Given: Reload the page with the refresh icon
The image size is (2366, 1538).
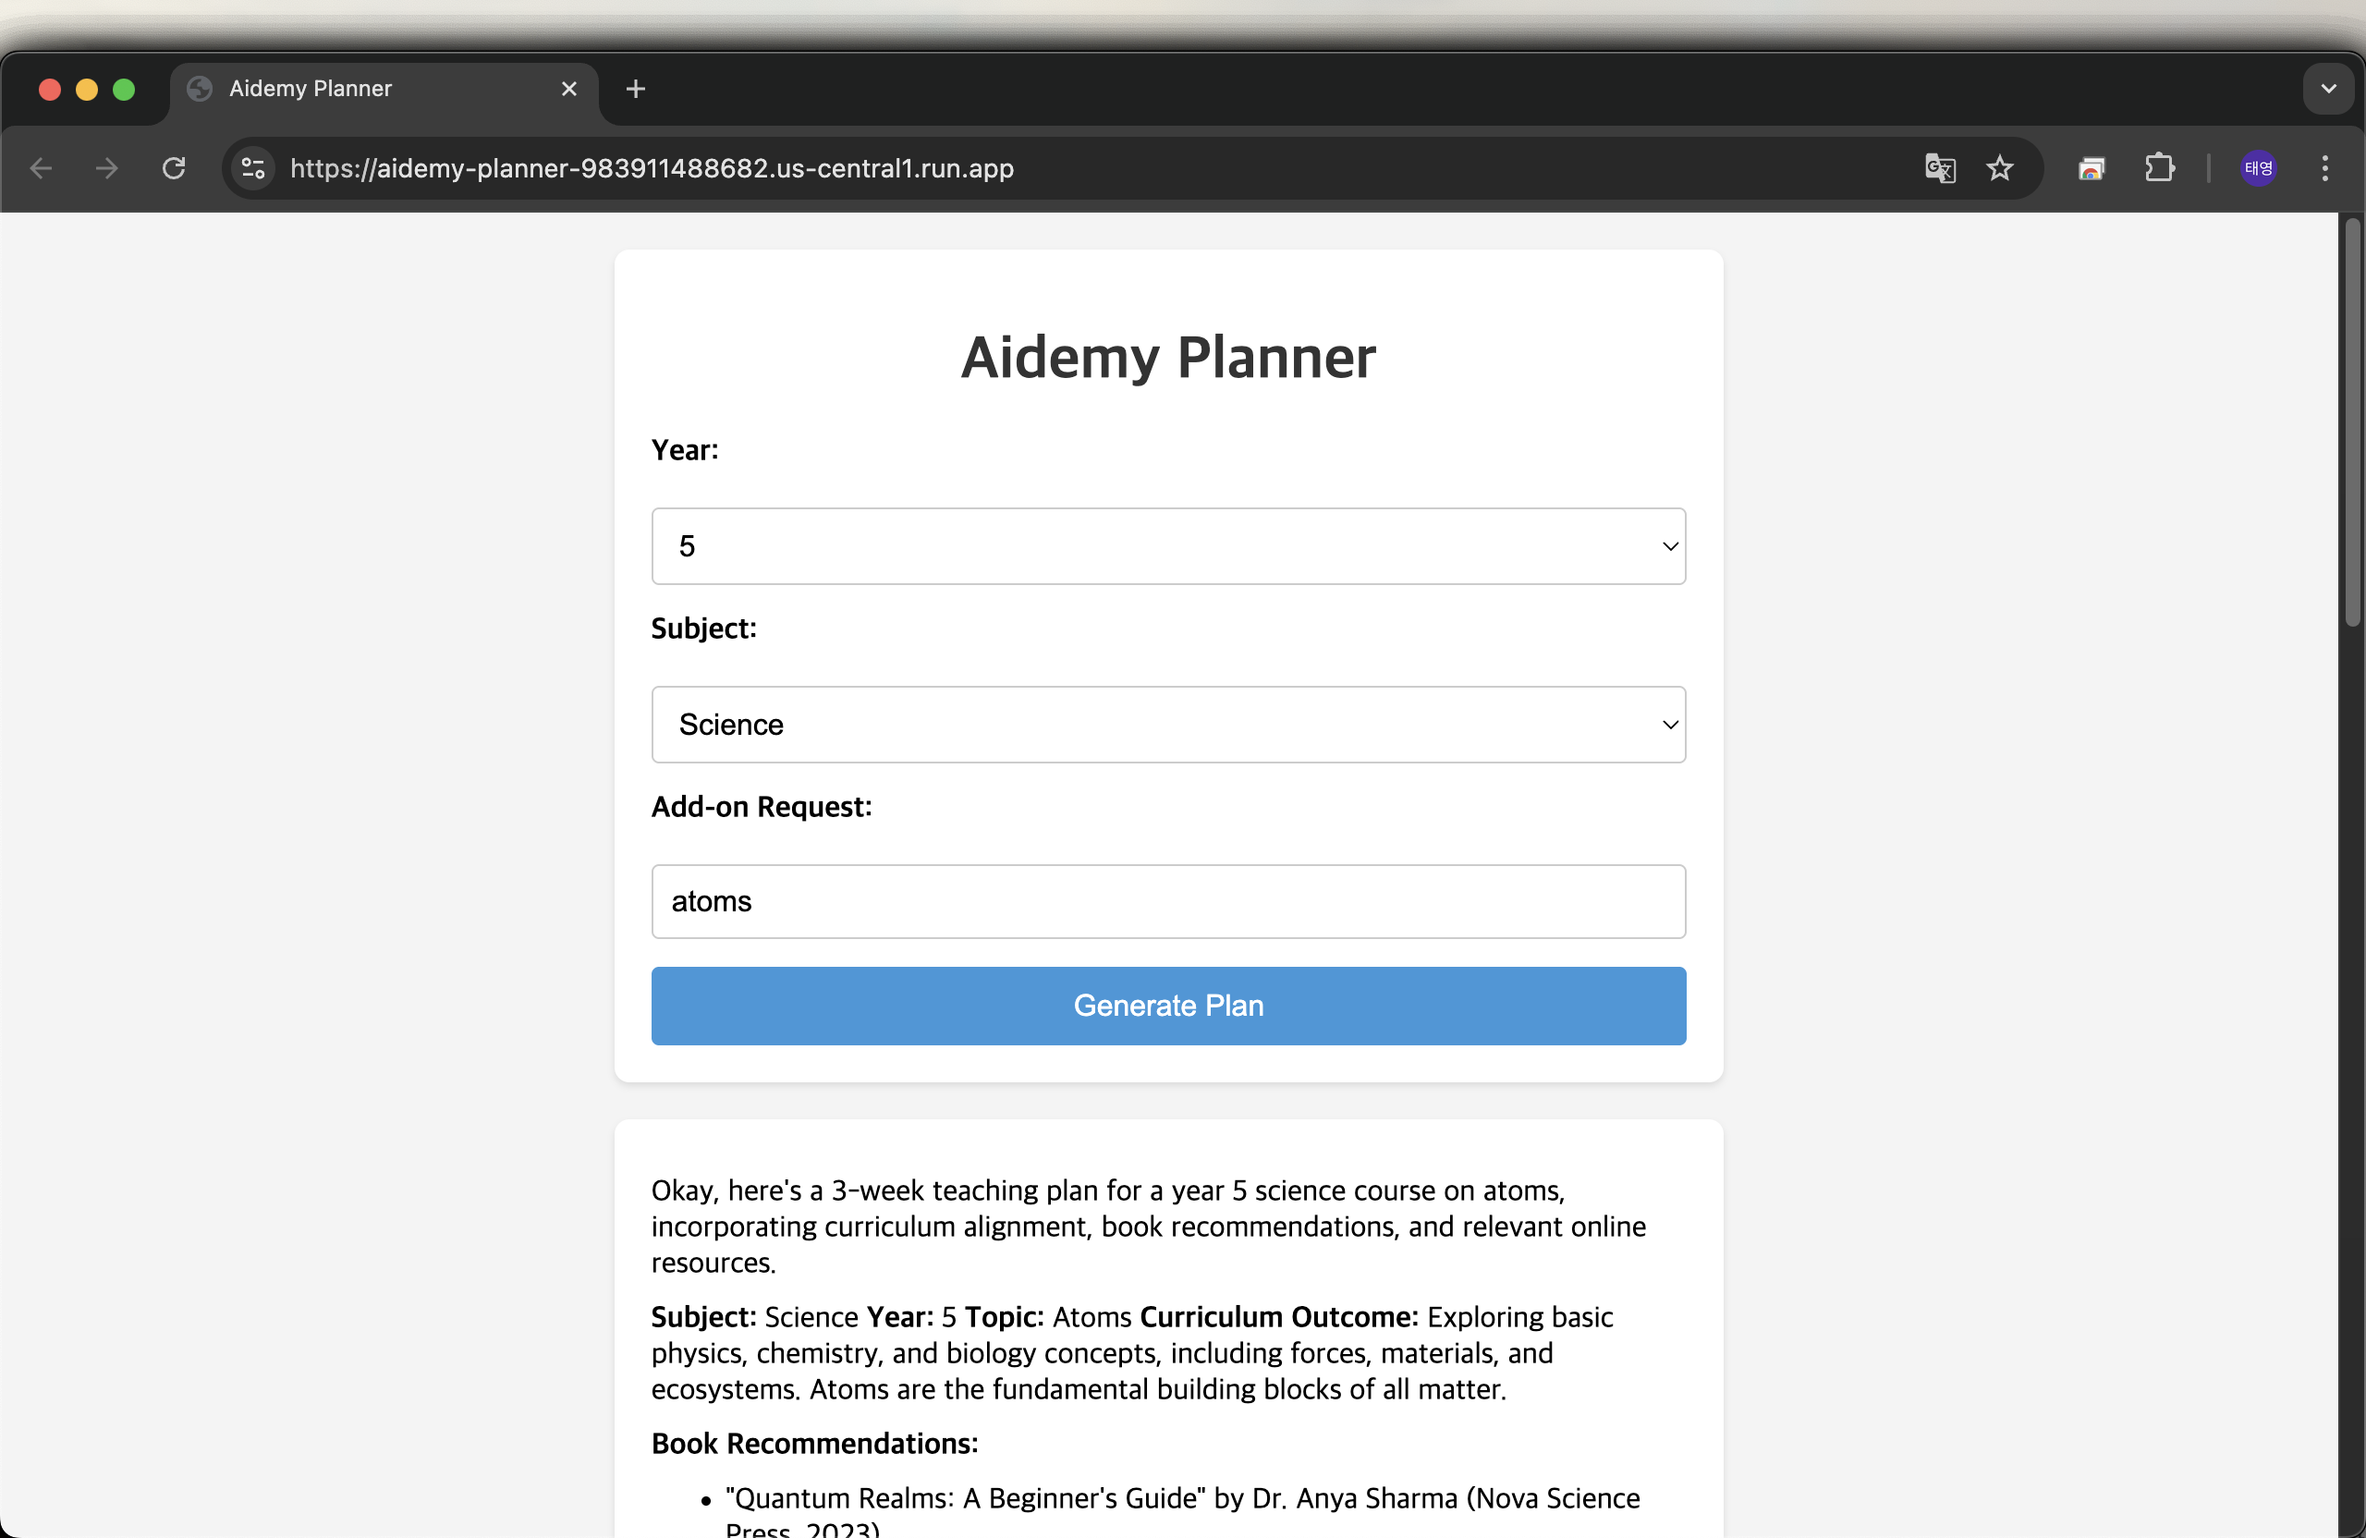Looking at the screenshot, I should point(174,168).
